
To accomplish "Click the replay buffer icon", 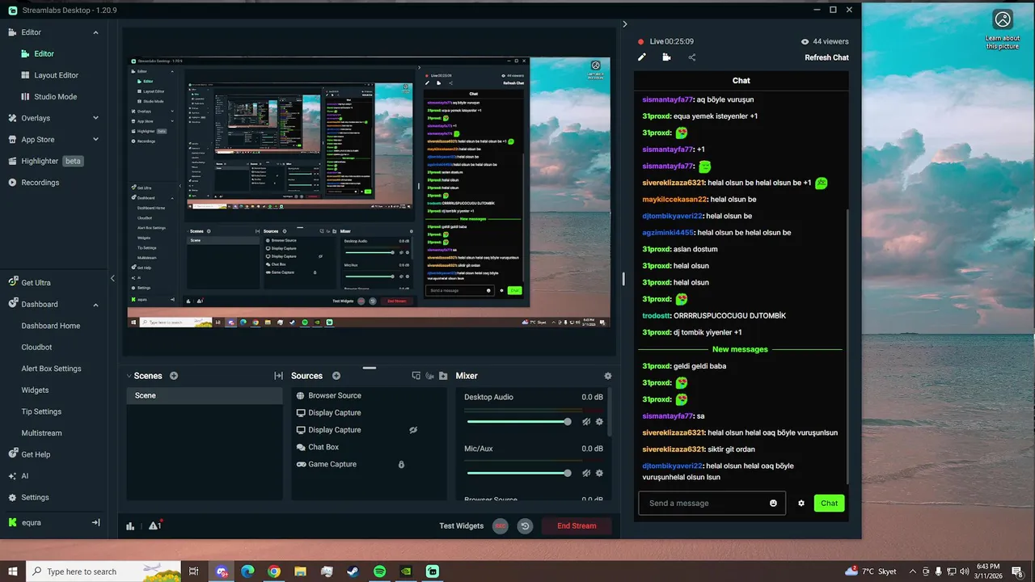I will pyautogui.click(x=526, y=526).
